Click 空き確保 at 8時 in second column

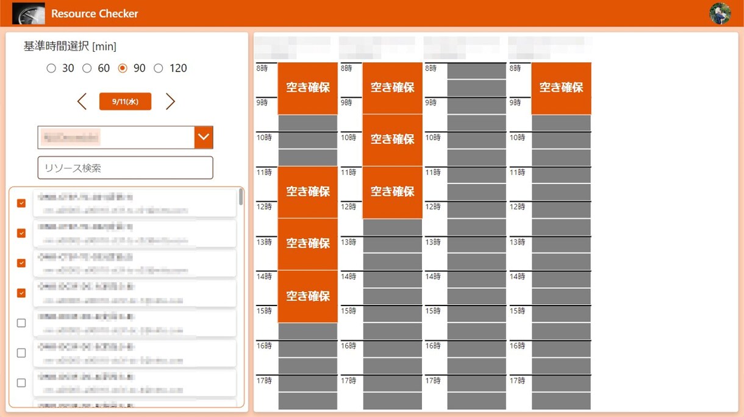tap(393, 88)
